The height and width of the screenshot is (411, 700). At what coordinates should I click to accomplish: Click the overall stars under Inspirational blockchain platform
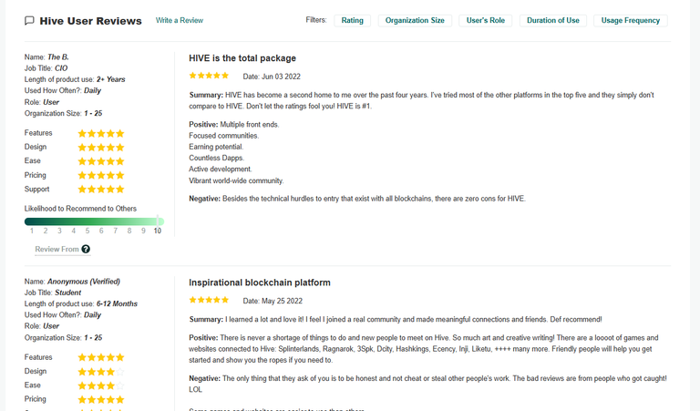click(209, 301)
